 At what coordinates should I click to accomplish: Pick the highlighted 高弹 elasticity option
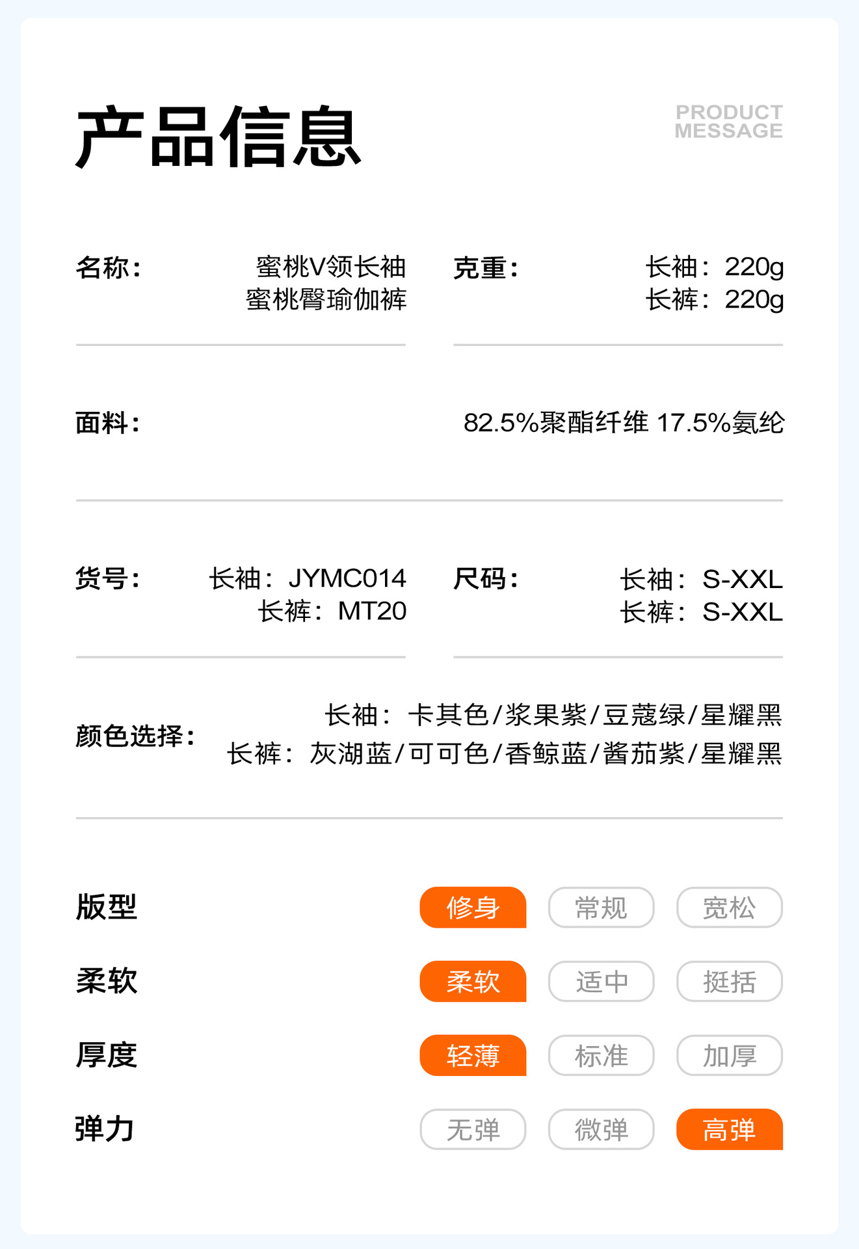click(729, 1130)
